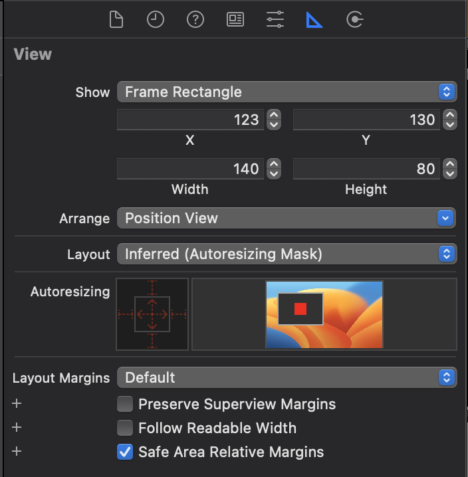
Task: Click plus icon beside Safe Area Relative Margins
Action: click(x=17, y=452)
